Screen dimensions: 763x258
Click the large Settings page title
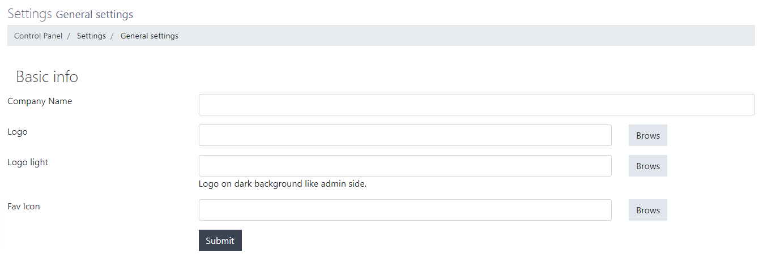(29, 14)
